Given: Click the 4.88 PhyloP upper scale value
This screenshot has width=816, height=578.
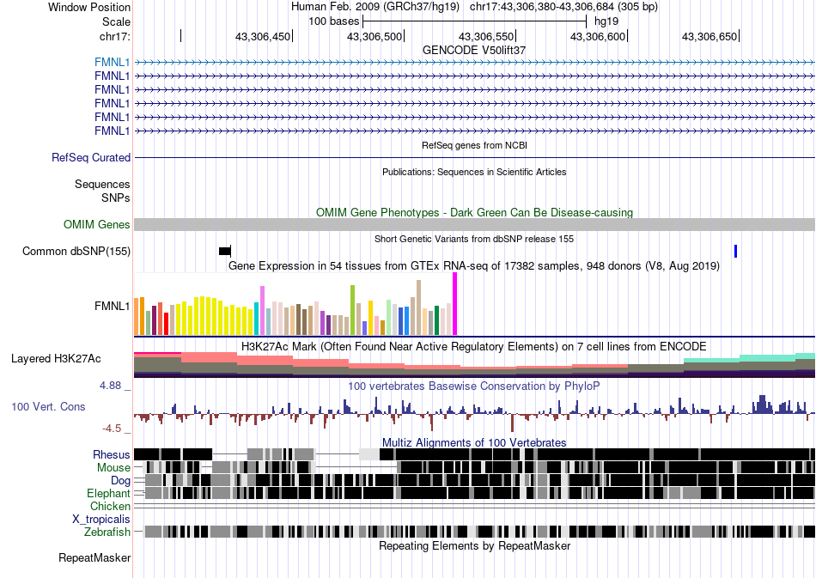Looking at the screenshot, I should pos(110,386).
